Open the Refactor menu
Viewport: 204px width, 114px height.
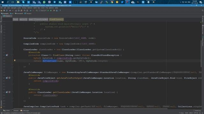(x=30, y=8)
